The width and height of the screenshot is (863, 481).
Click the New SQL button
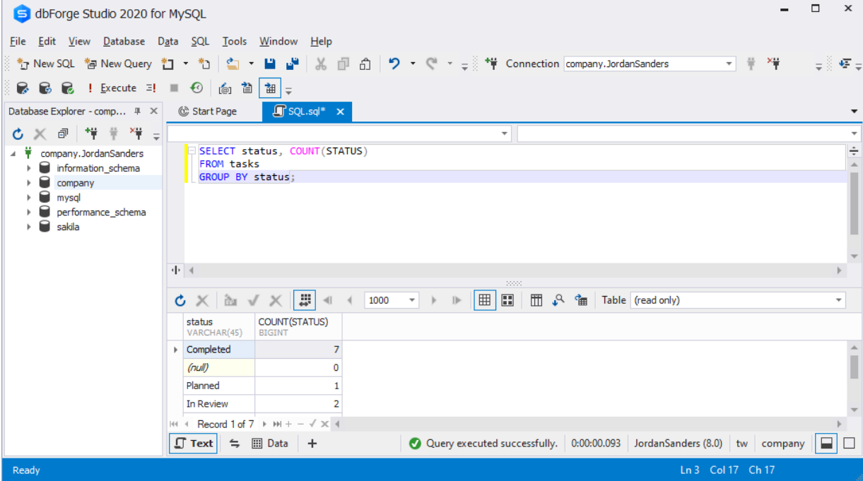(46, 64)
